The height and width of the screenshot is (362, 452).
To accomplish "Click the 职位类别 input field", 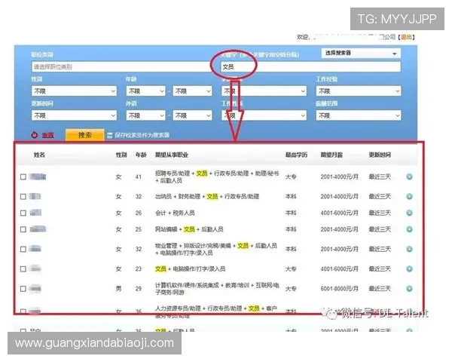I will (121, 67).
